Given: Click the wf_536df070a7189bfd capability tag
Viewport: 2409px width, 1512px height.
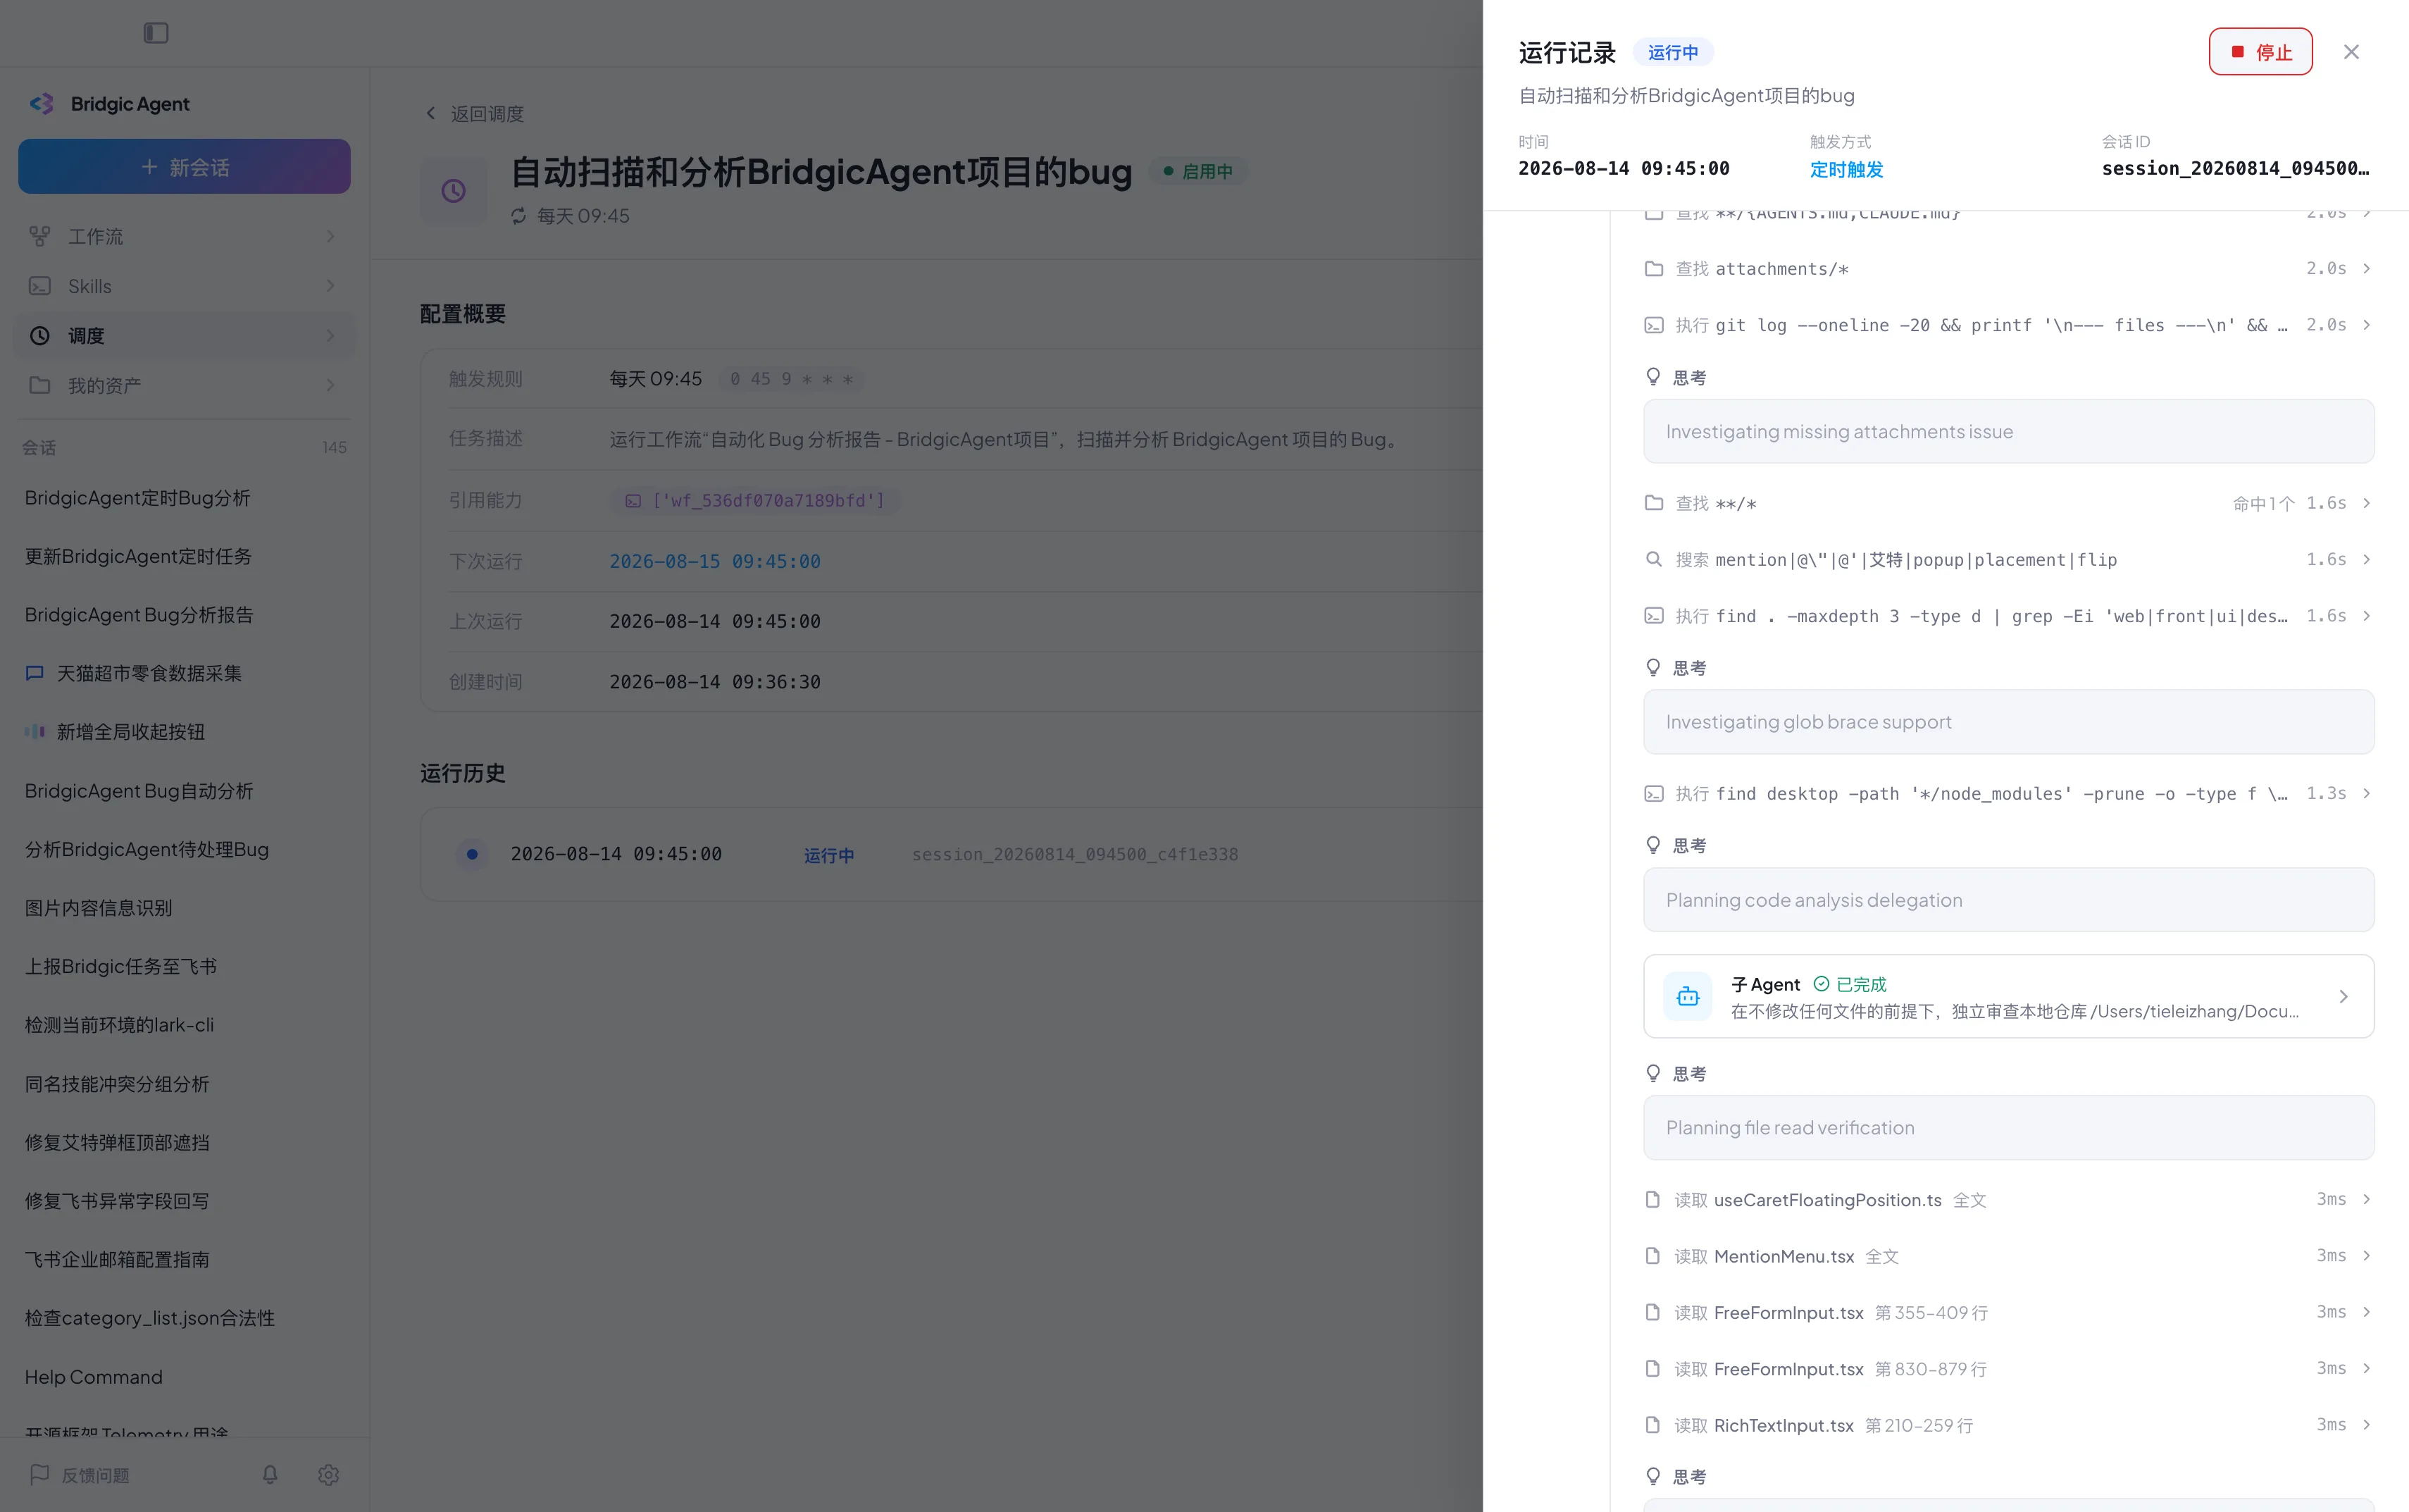Looking at the screenshot, I should 756,500.
